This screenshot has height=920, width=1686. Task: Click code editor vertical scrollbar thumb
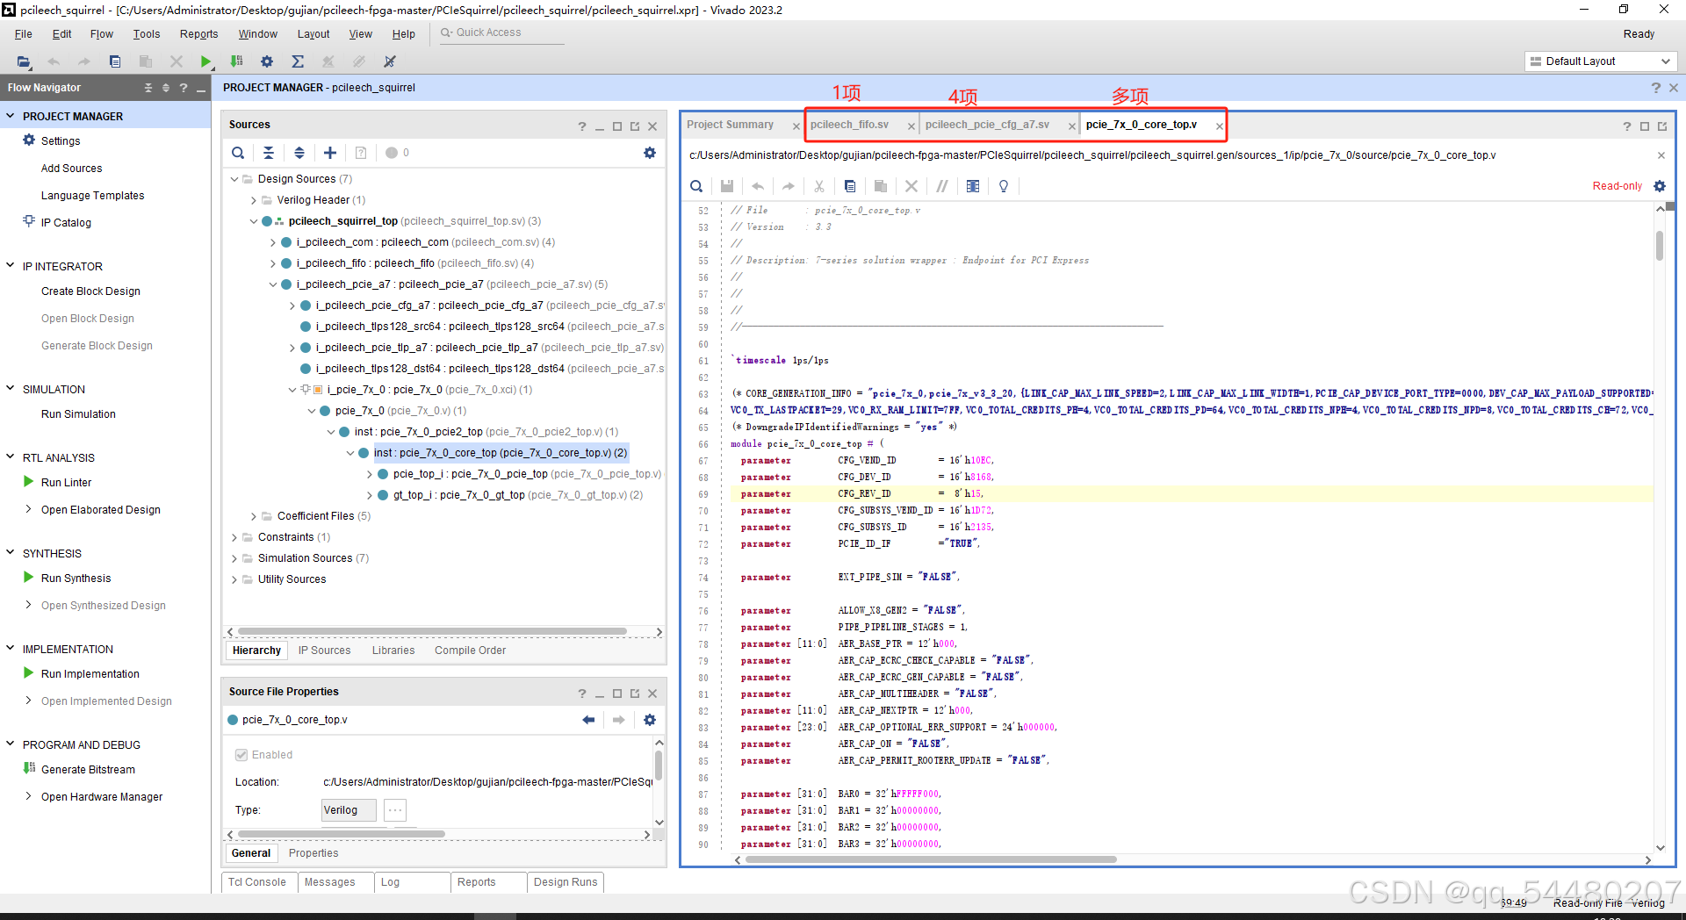1660,245
